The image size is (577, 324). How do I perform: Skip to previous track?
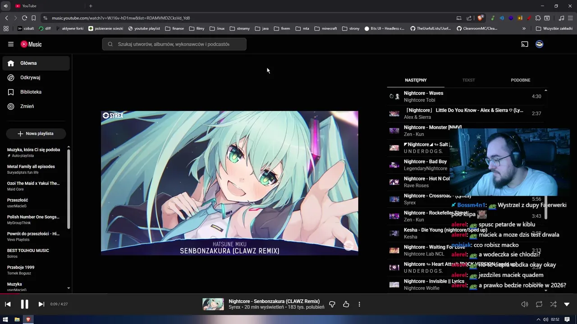[8, 304]
